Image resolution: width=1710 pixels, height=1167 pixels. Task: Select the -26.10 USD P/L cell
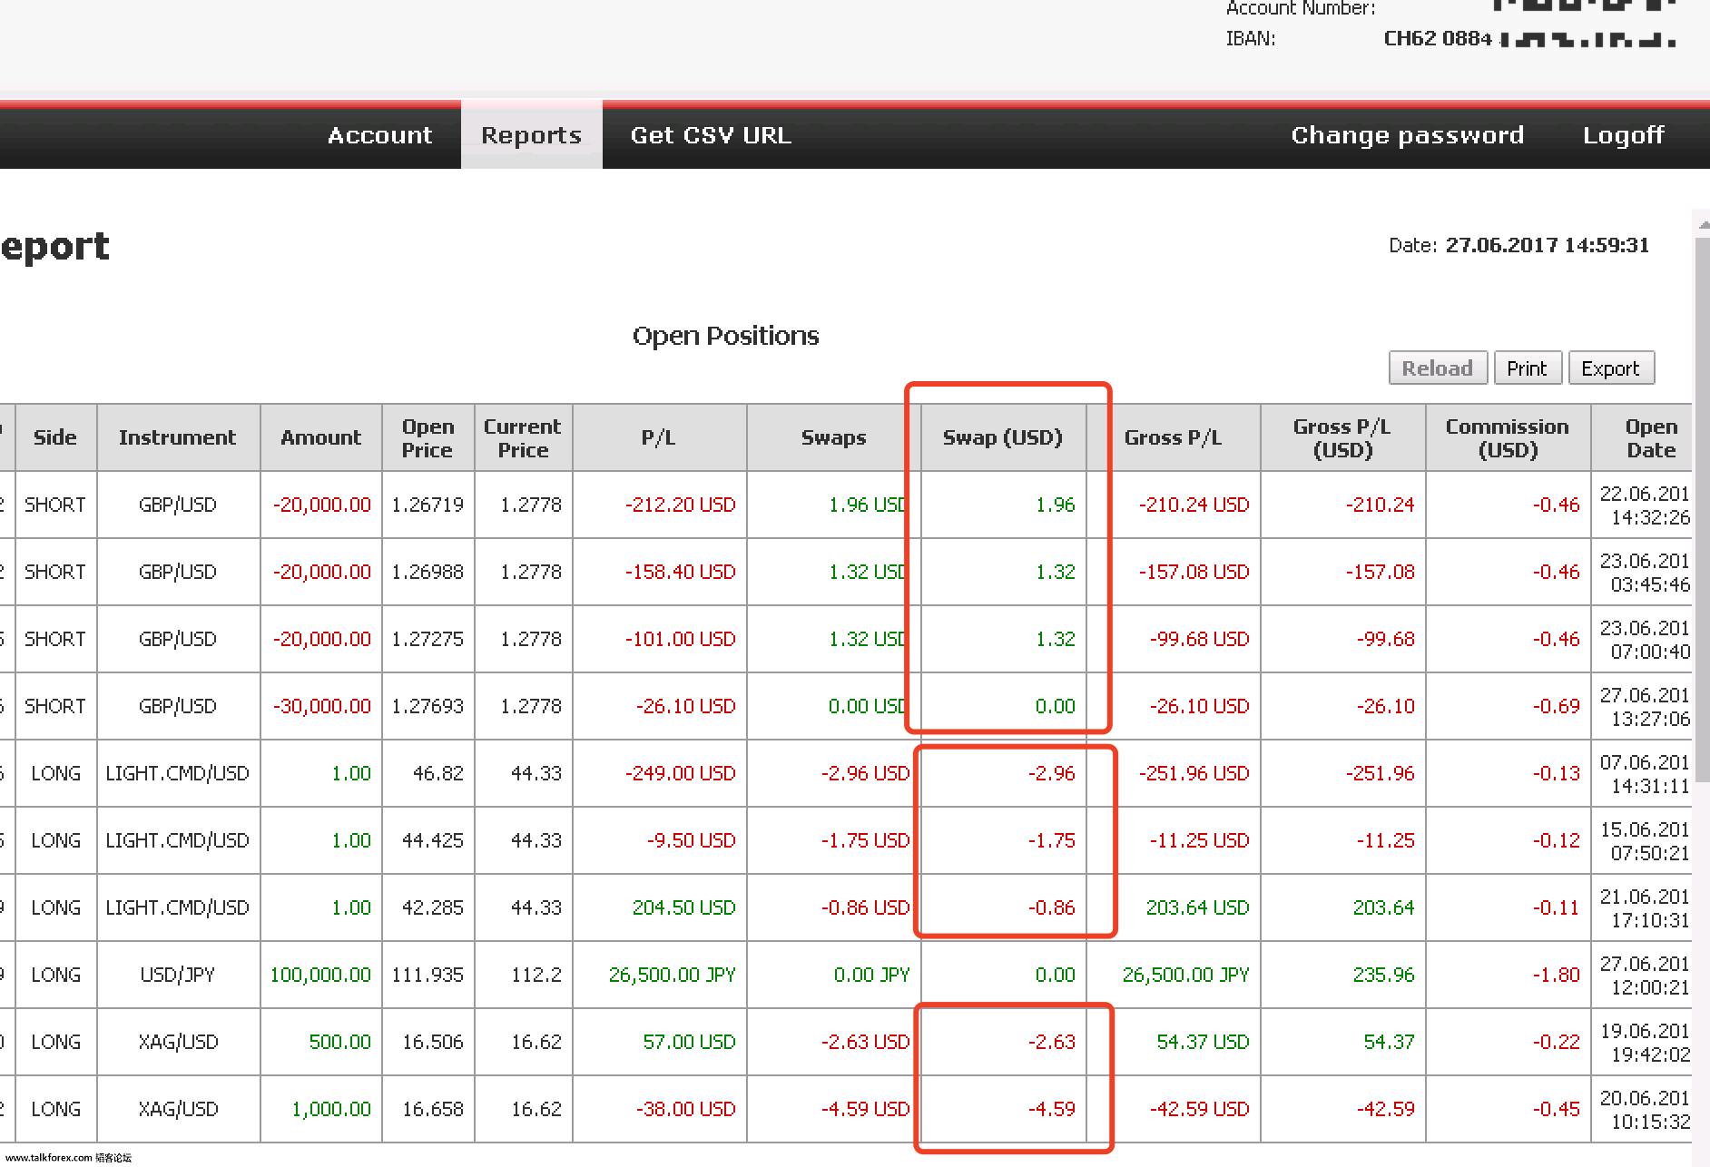coord(659,706)
